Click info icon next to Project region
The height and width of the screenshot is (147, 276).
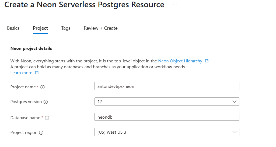[x=41, y=133]
